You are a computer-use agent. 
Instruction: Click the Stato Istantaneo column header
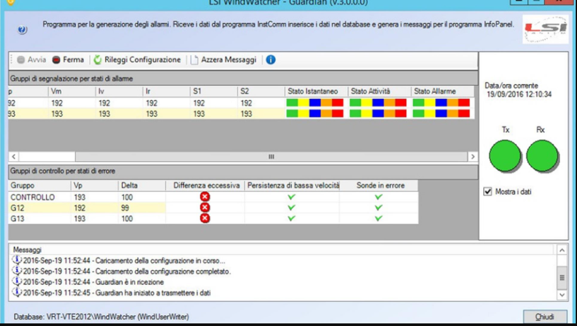316,91
